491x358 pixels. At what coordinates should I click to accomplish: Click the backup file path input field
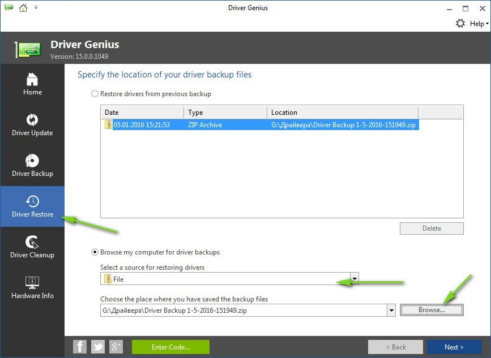(244, 310)
